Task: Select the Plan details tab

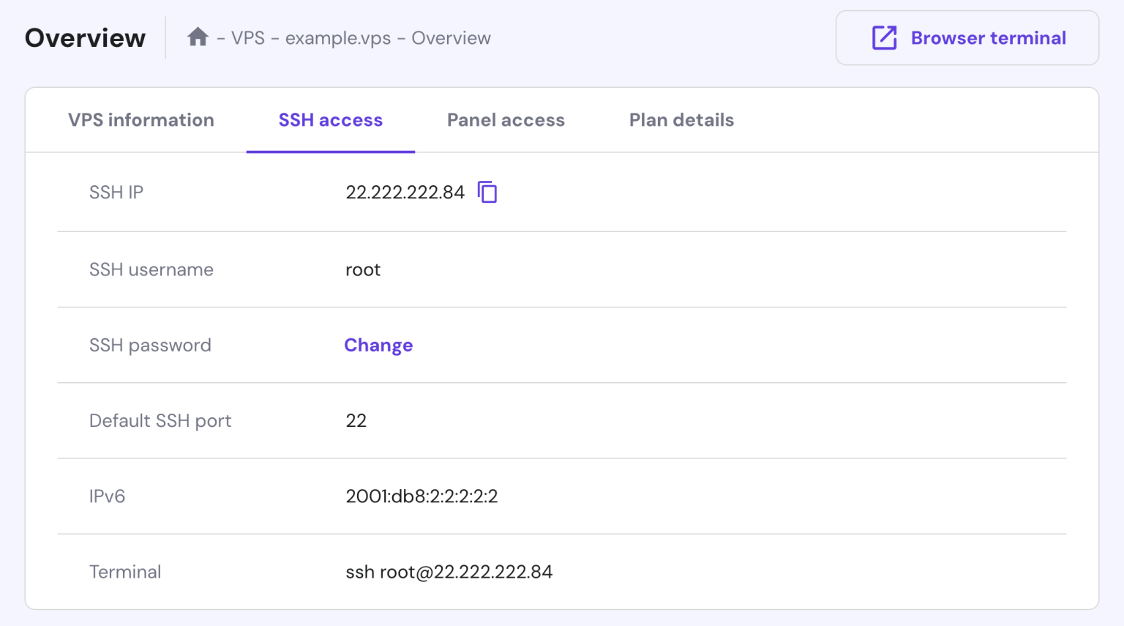Action: click(x=681, y=119)
